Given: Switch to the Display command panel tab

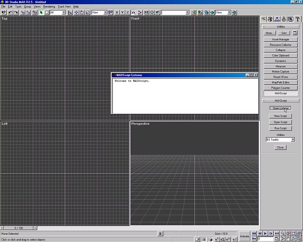Looking at the screenshot, I should [290, 19].
